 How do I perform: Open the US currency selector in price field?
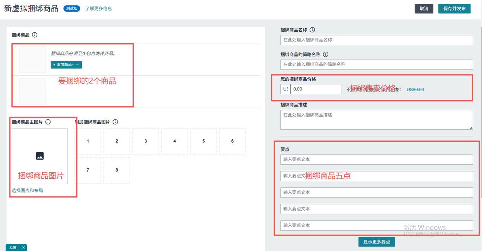pos(285,89)
